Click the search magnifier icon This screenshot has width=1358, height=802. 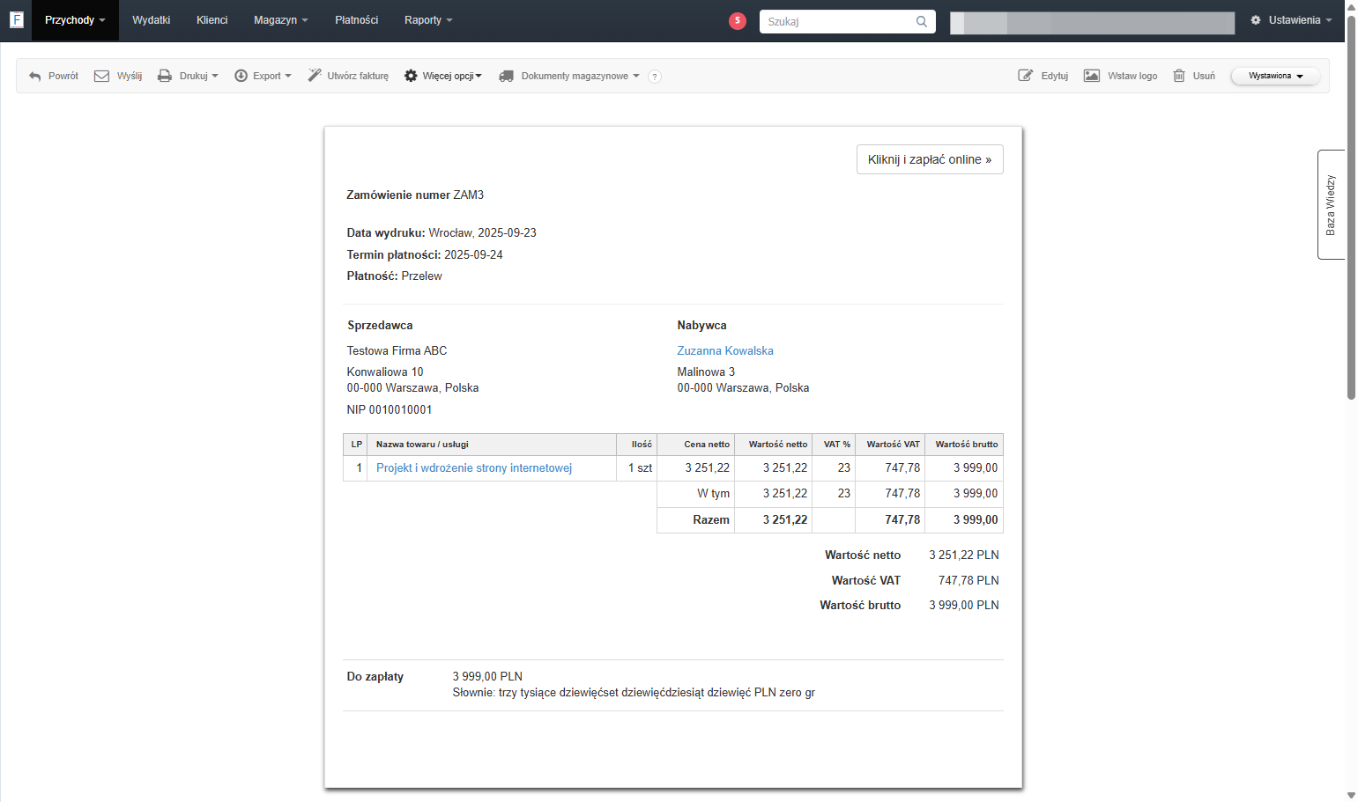(x=922, y=21)
